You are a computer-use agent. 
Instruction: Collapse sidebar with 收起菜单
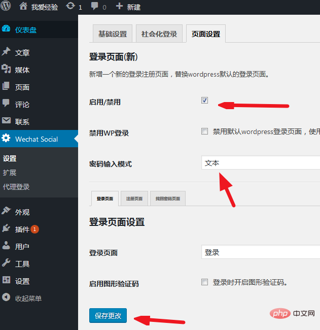(28, 299)
